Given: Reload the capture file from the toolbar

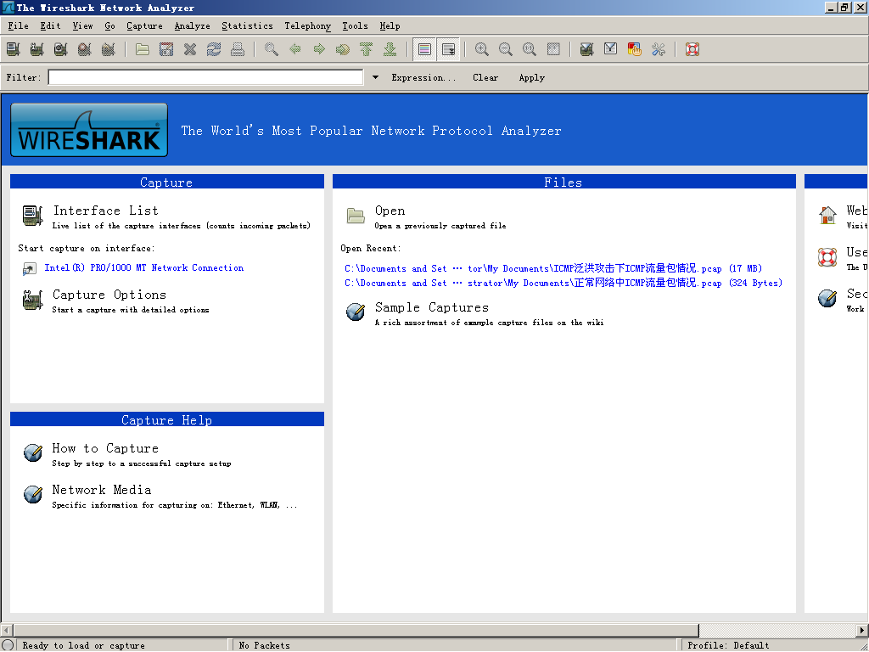Looking at the screenshot, I should click(x=214, y=49).
